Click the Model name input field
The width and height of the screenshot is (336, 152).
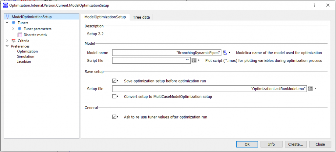167,53
